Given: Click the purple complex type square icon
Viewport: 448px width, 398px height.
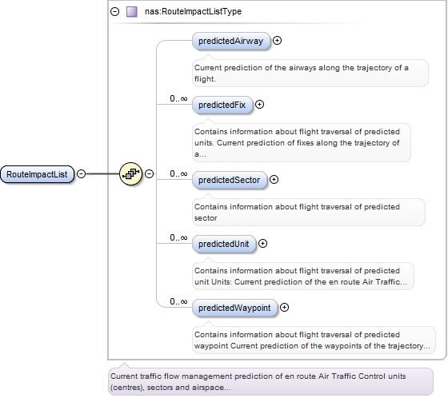Looking at the screenshot, I should tap(132, 12).
